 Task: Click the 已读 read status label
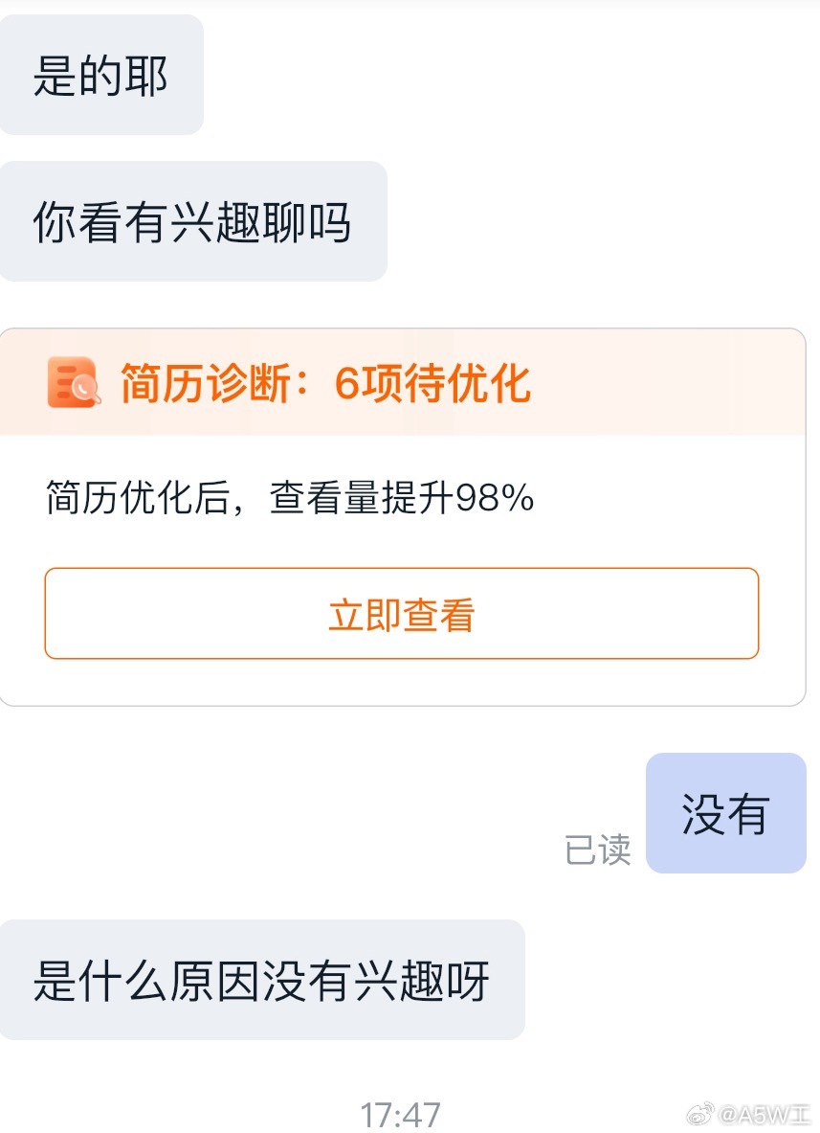pos(598,850)
